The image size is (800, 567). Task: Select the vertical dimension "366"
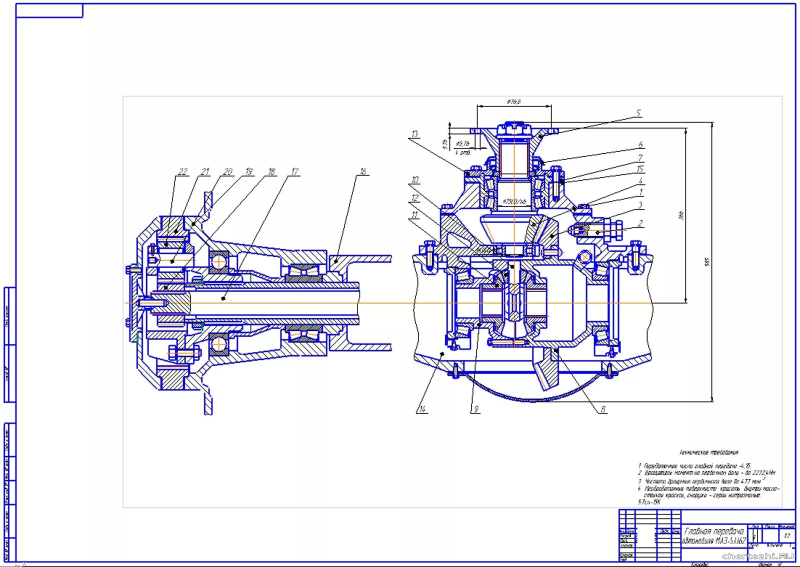pos(680,215)
